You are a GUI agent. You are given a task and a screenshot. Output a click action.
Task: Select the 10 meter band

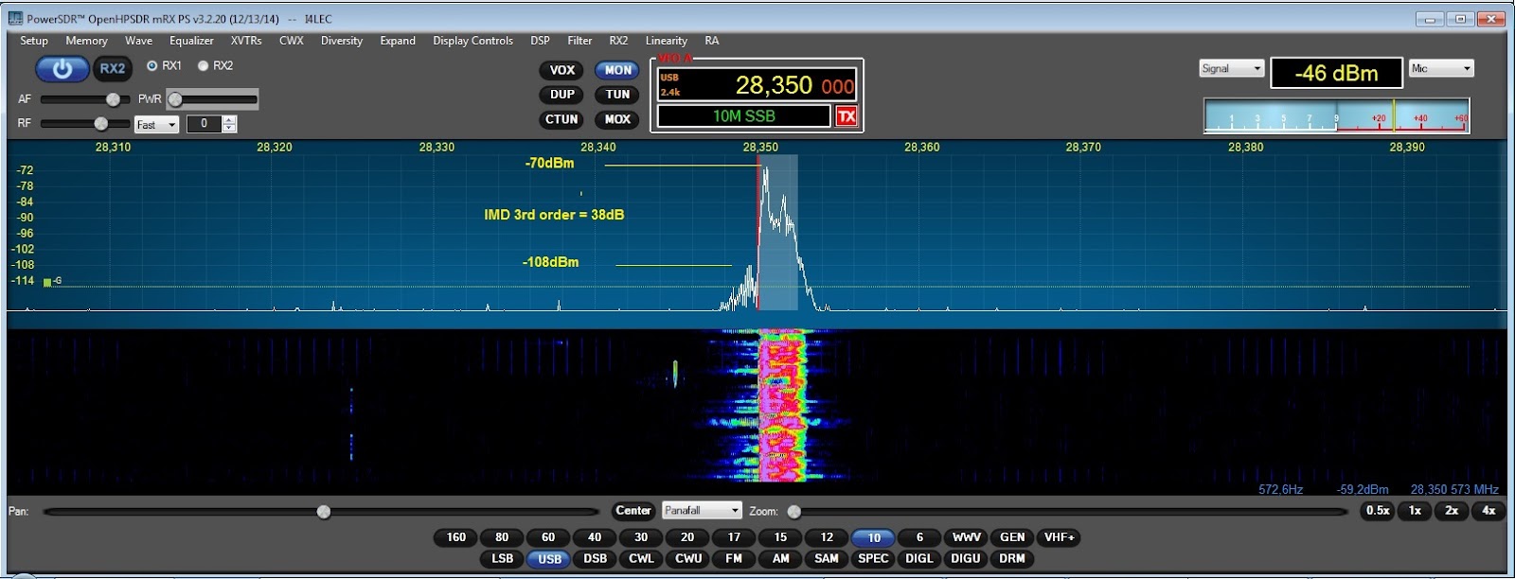[873, 537]
